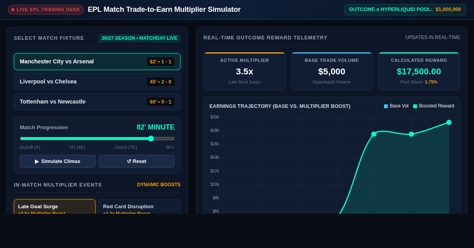Click the 26/27 Season Matchday Live badge
The height and width of the screenshot is (248, 474).
(139, 38)
